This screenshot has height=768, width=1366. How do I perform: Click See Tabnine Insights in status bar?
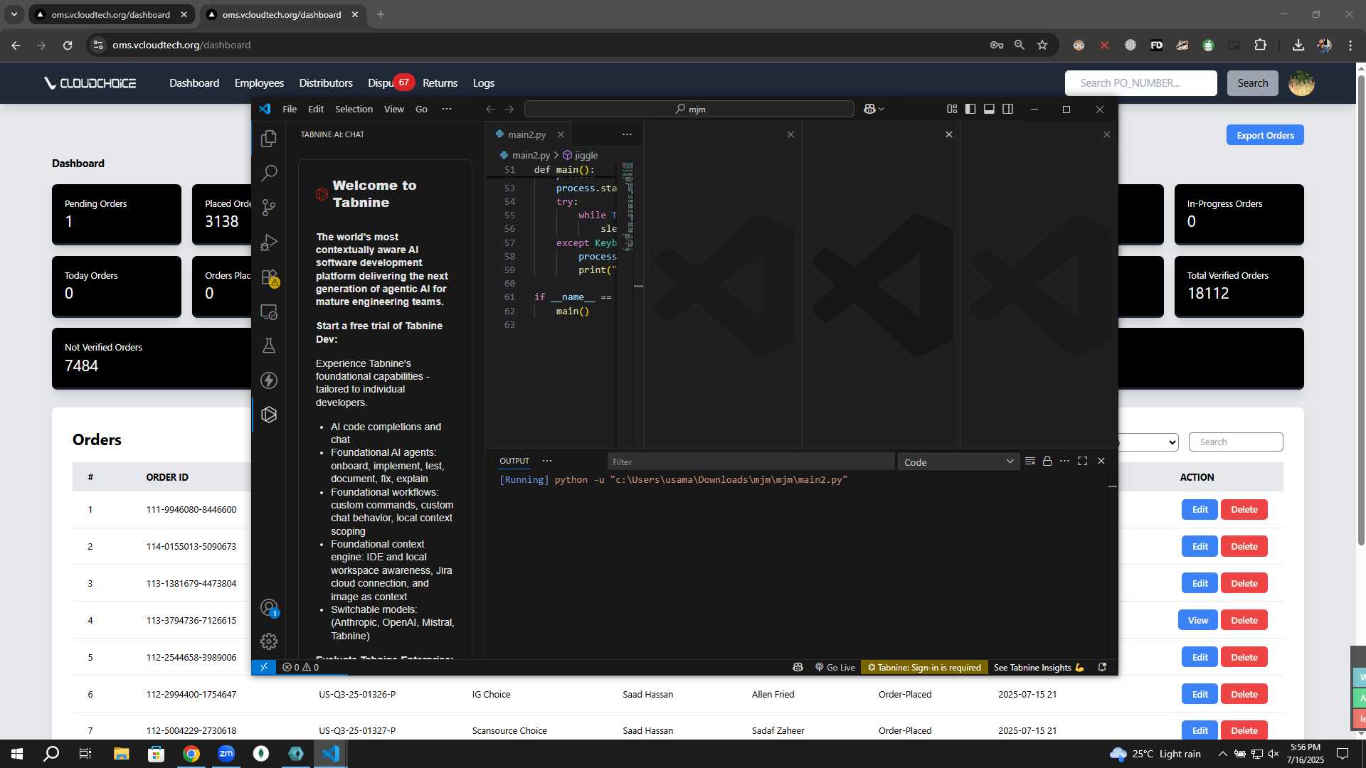[x=1039, y=667]
